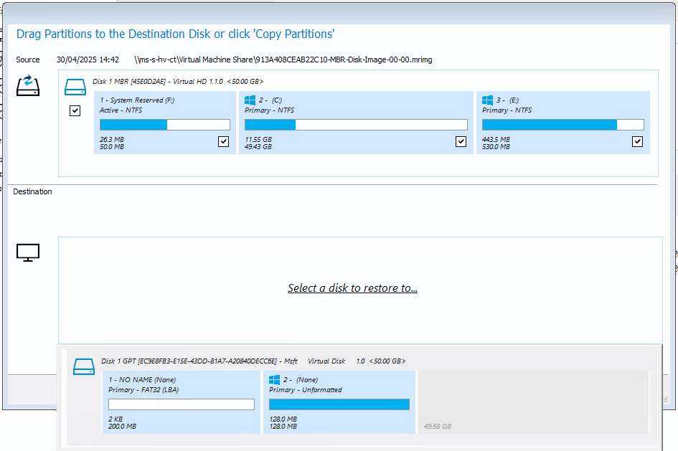Click the Windows logo on destination partition 2

[x=273, y=379]
